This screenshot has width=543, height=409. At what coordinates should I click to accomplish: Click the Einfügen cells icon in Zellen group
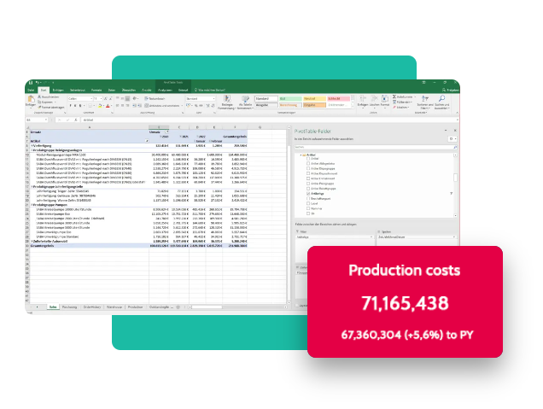point(363,99)
